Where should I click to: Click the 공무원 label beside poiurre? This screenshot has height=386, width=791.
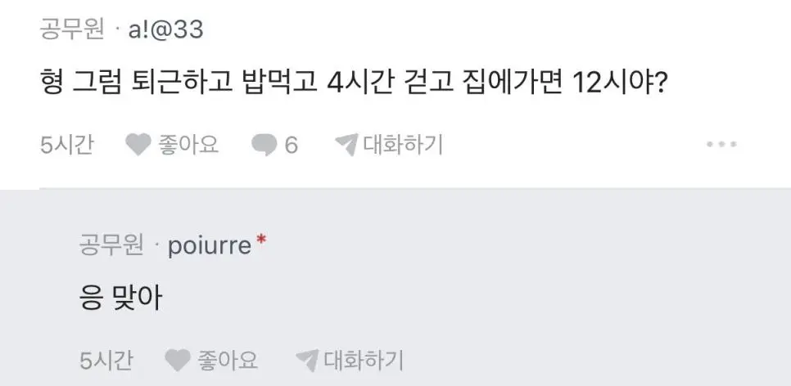111,245
